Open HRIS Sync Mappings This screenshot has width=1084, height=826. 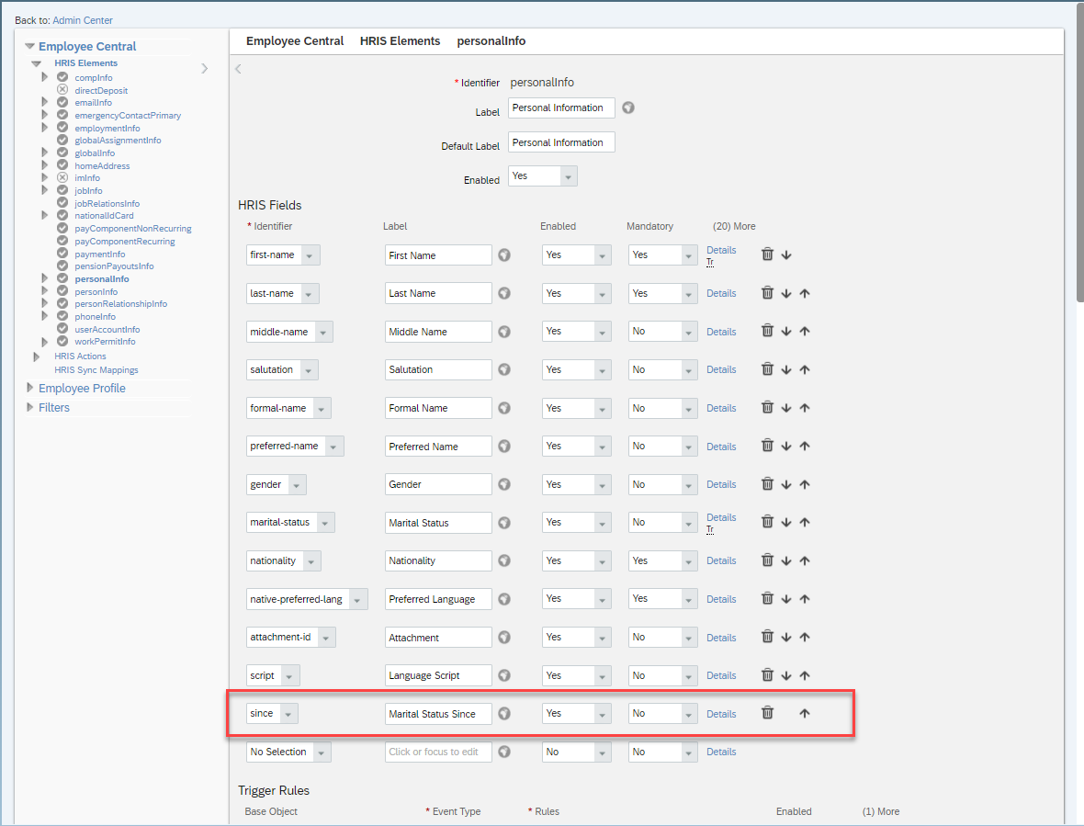point(96,370)
